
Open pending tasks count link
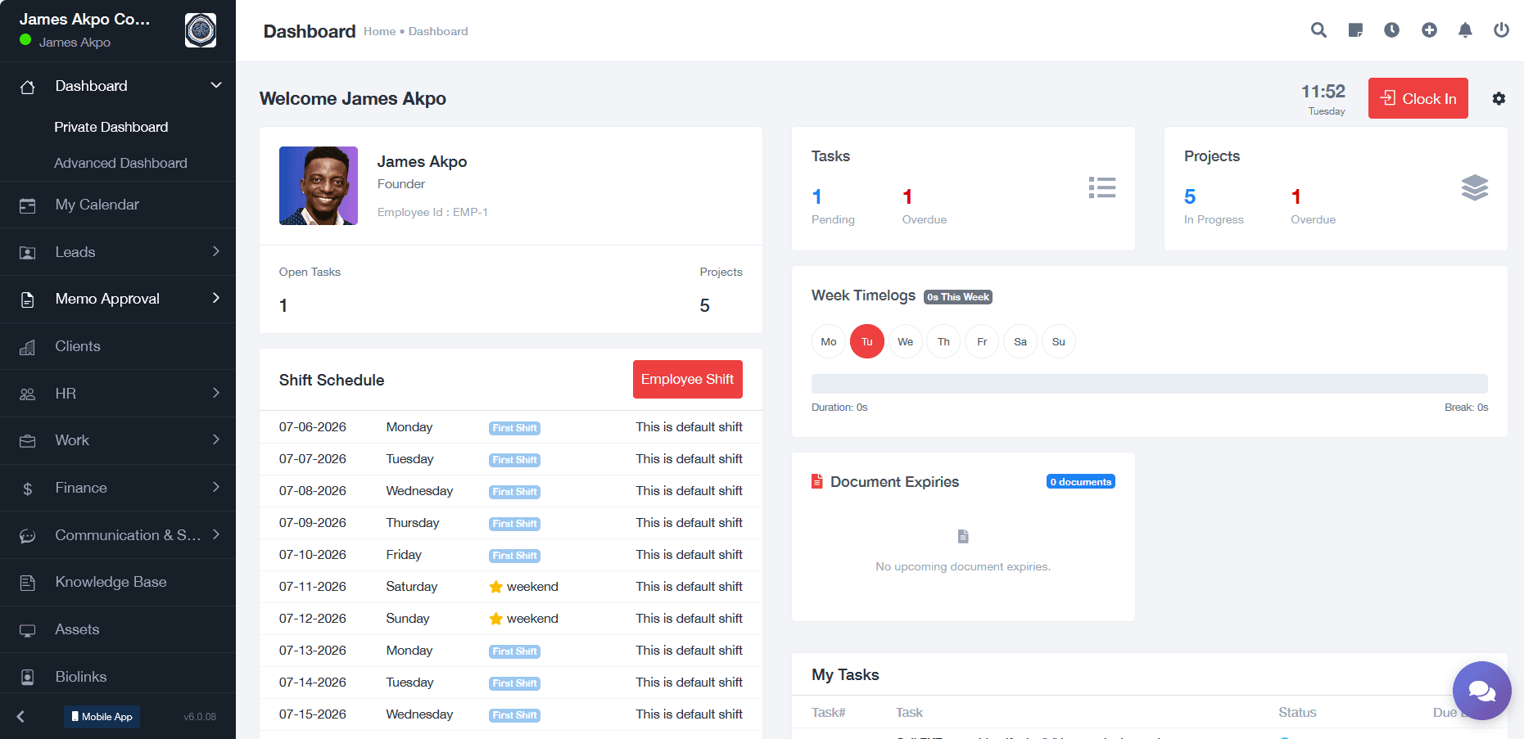pyautogui.click(x=816, y=196)
